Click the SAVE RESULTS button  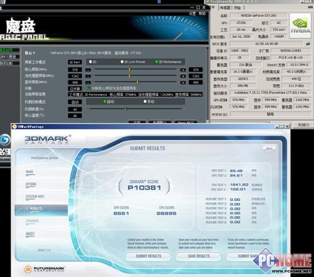coord(198,256)
